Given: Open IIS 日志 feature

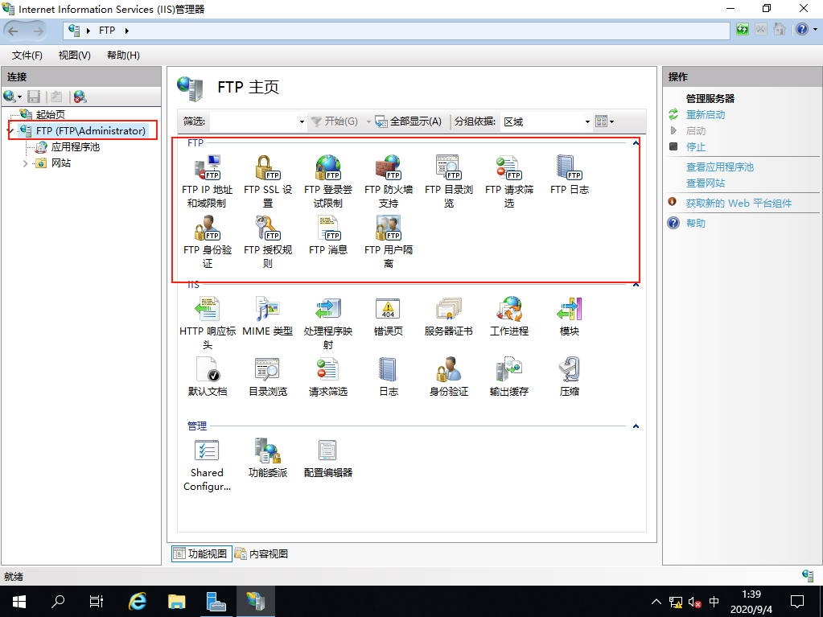Looking at the screenshot, I should click(x=389, y=376).
